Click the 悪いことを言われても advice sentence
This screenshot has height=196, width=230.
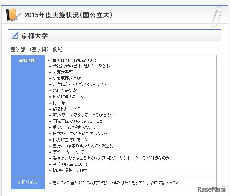tap(116, 183)
